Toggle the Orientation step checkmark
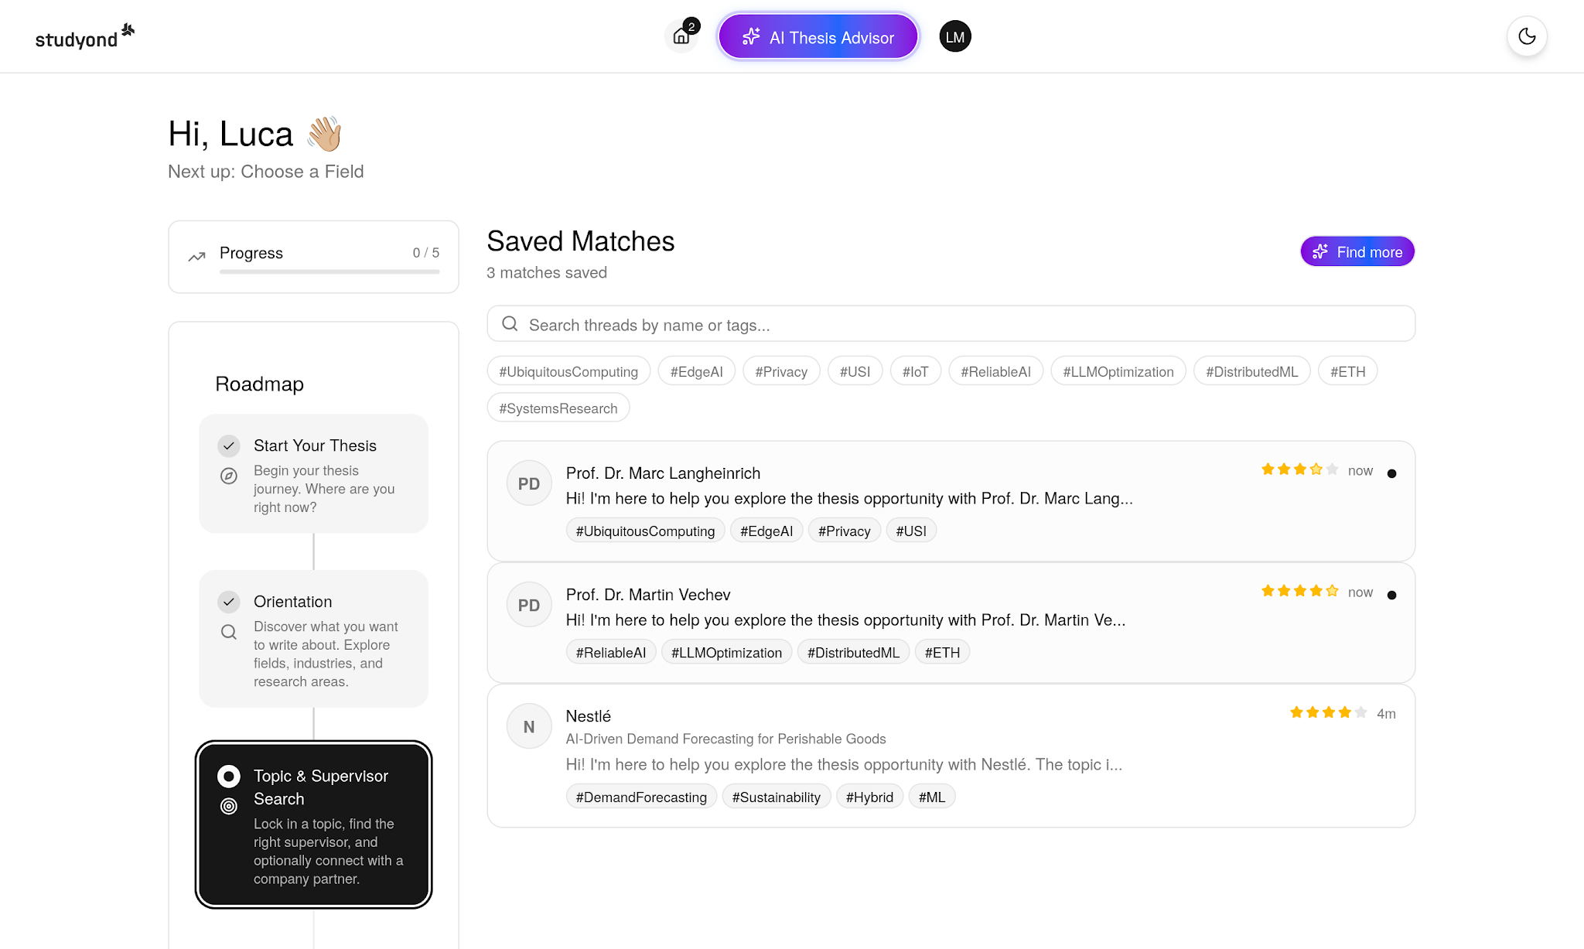1584x949 pixels. coord(228,602)
